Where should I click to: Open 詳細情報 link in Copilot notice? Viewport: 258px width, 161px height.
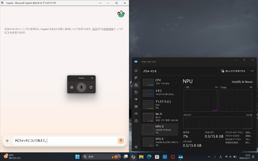point(108,29)
